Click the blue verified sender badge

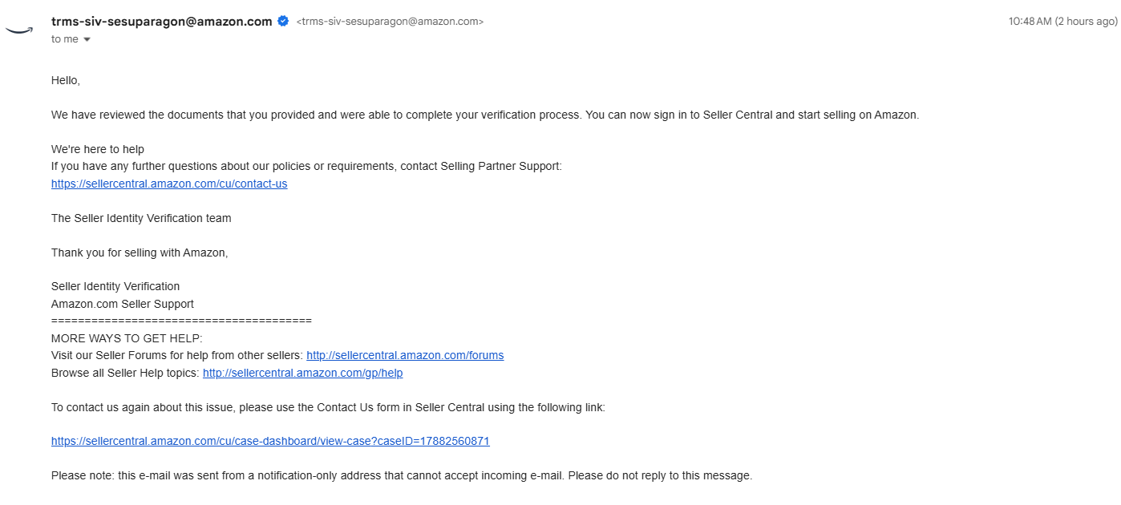[x=283, y=22]
